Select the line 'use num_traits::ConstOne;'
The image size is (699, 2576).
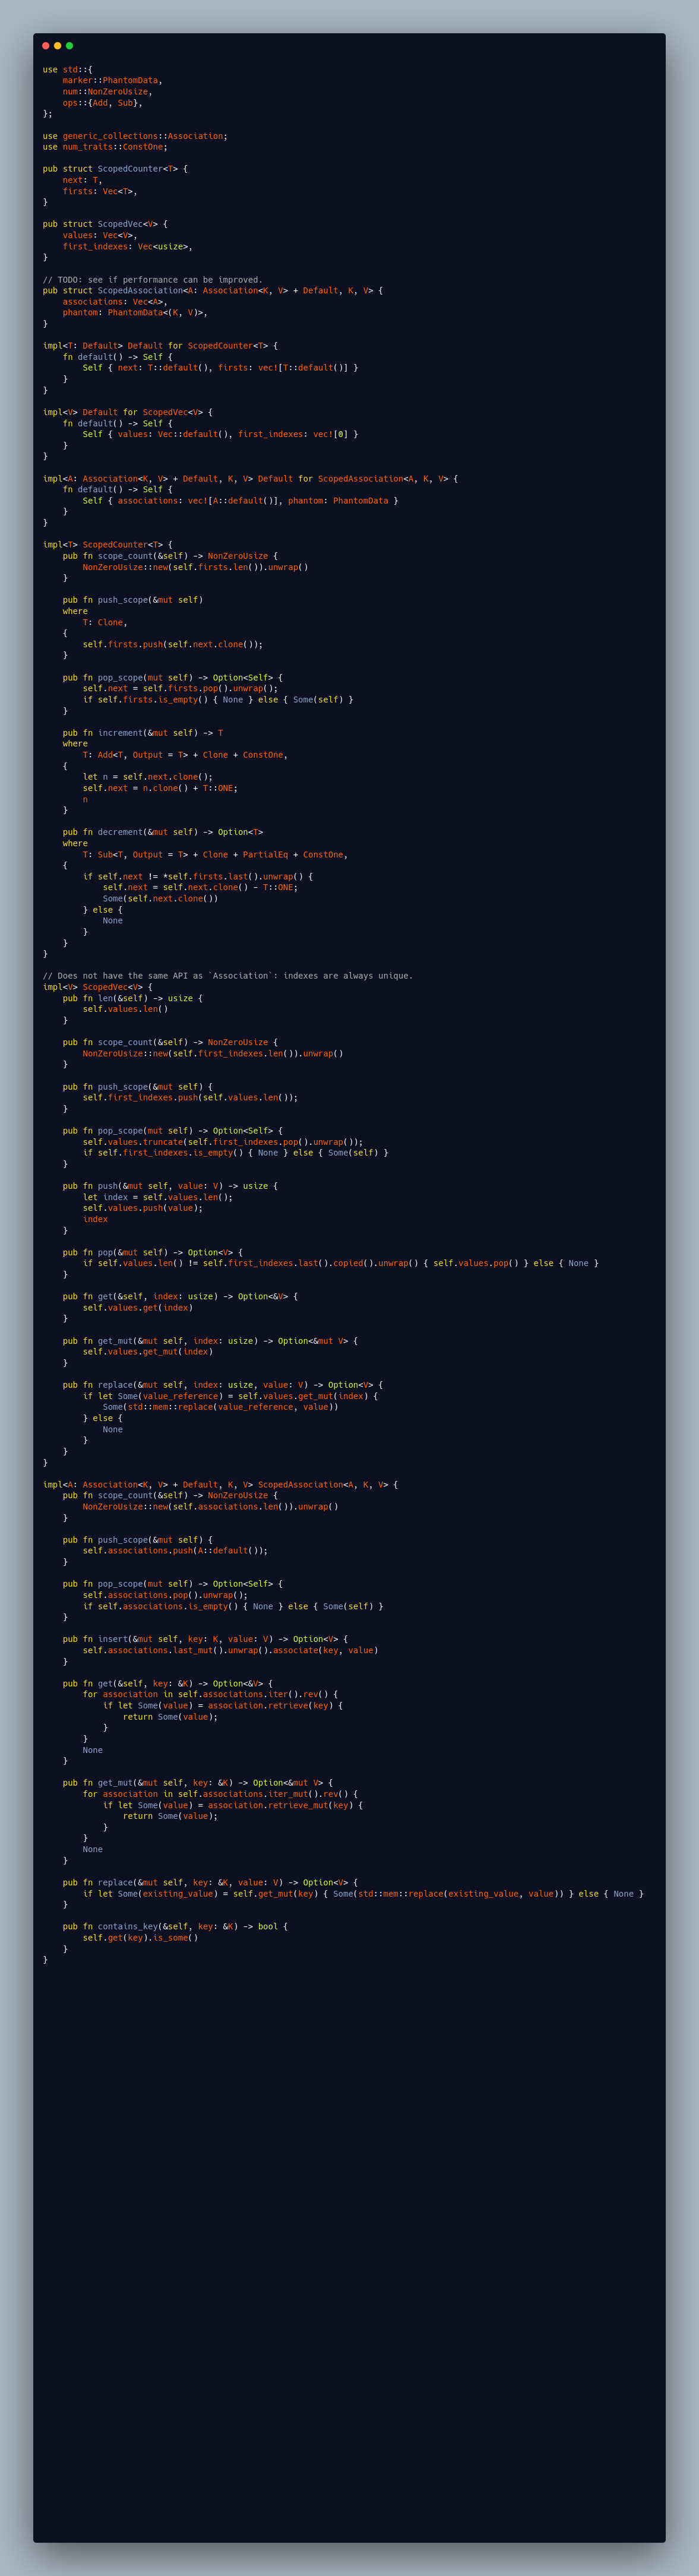105,147
